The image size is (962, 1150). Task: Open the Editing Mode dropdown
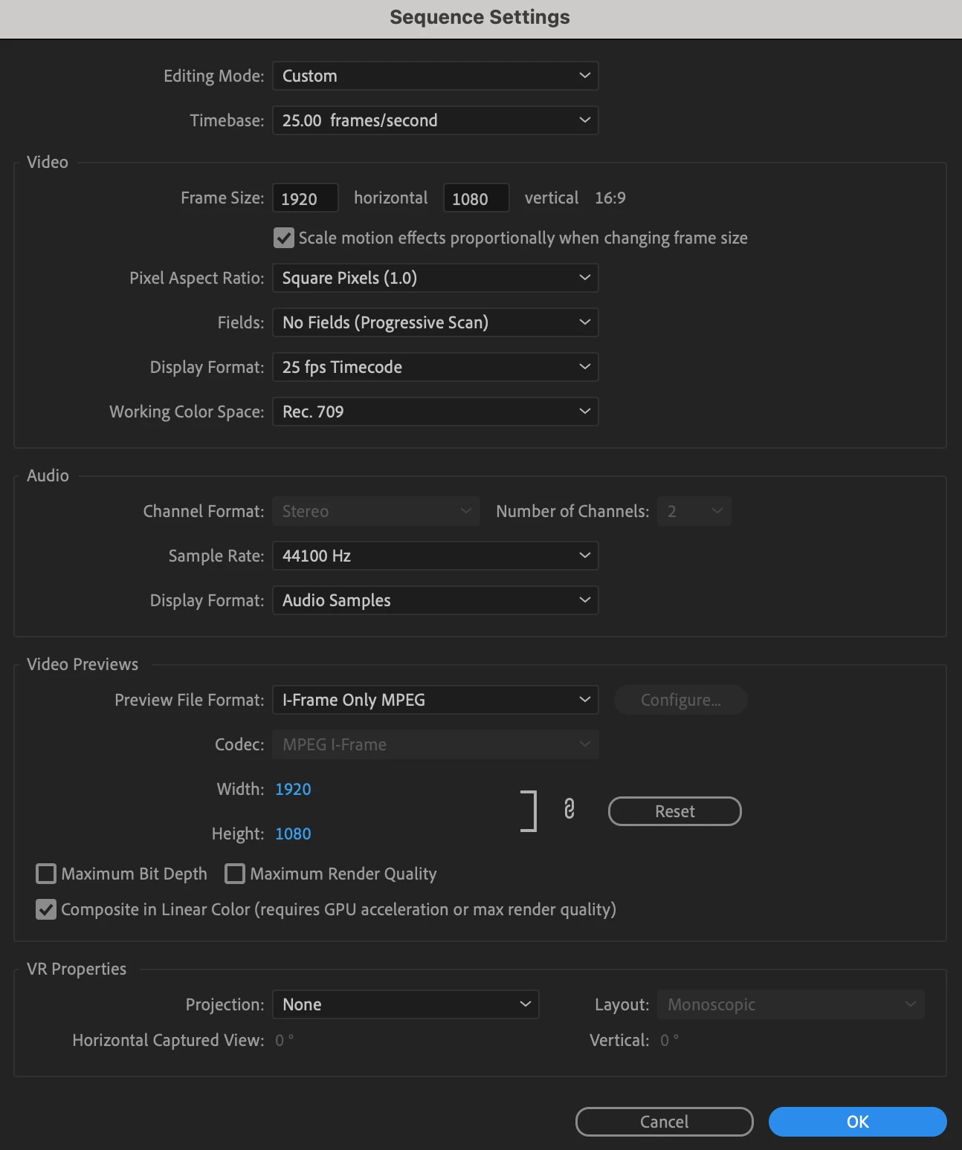[x=436, y=76]
